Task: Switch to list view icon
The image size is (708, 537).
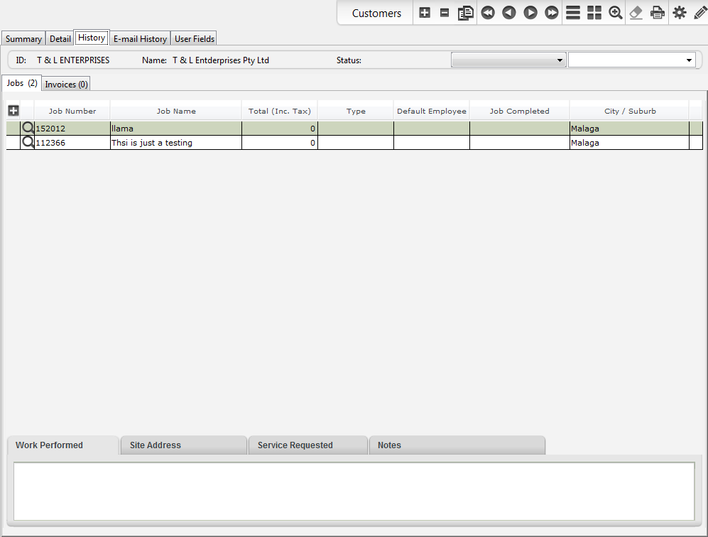Action: tap(573, 13)
